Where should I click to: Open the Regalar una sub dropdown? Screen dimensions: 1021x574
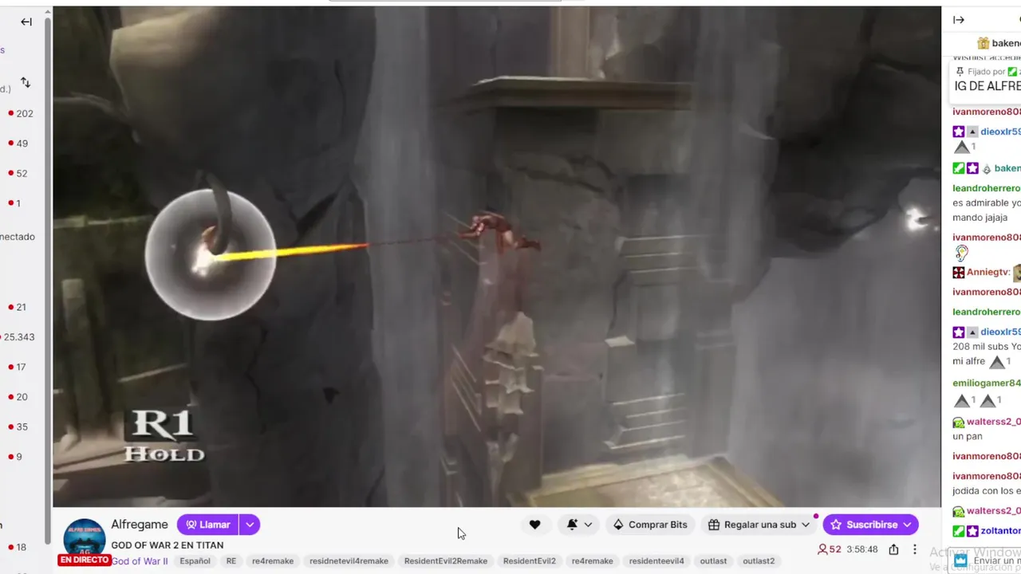[x=759, y=525]
